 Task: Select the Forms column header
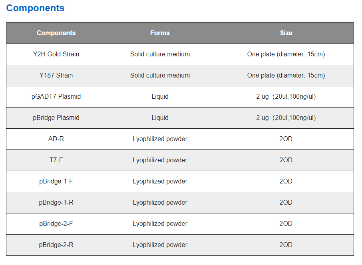pyautogui.click(x=158, y=33)
